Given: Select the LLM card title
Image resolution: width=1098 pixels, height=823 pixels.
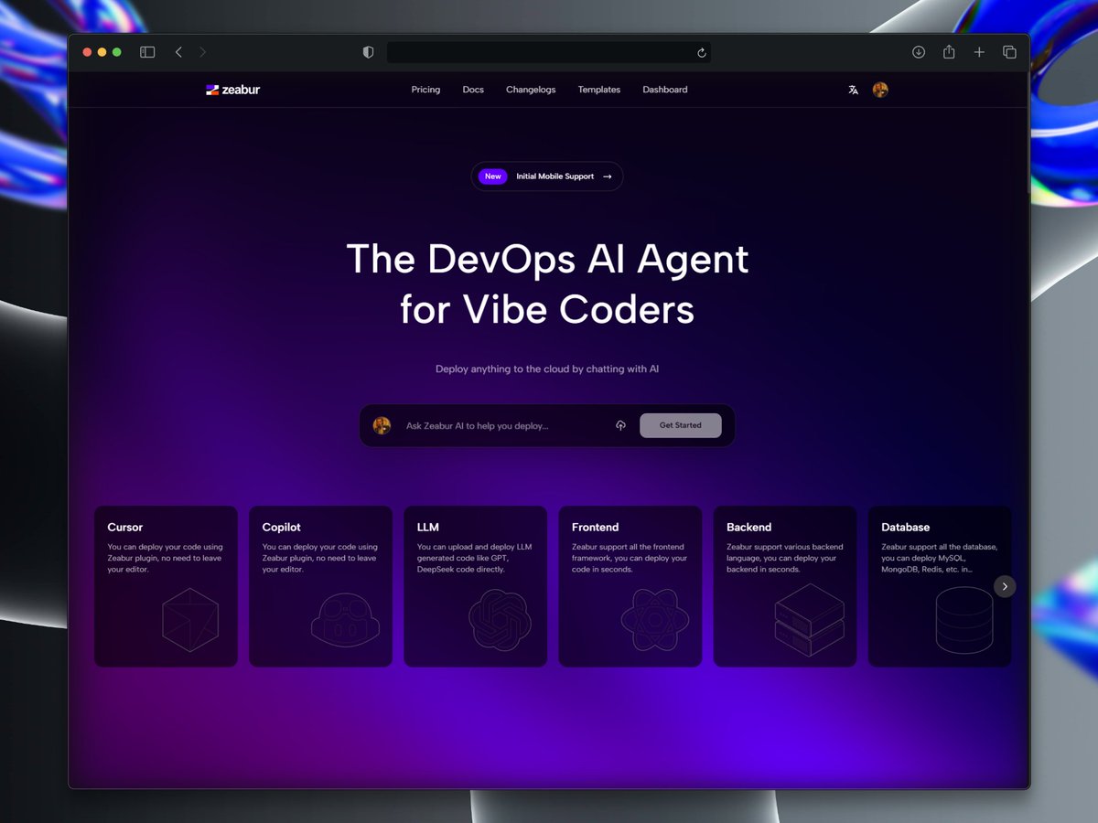Looking at the screenshot, I should click(428, 527).
